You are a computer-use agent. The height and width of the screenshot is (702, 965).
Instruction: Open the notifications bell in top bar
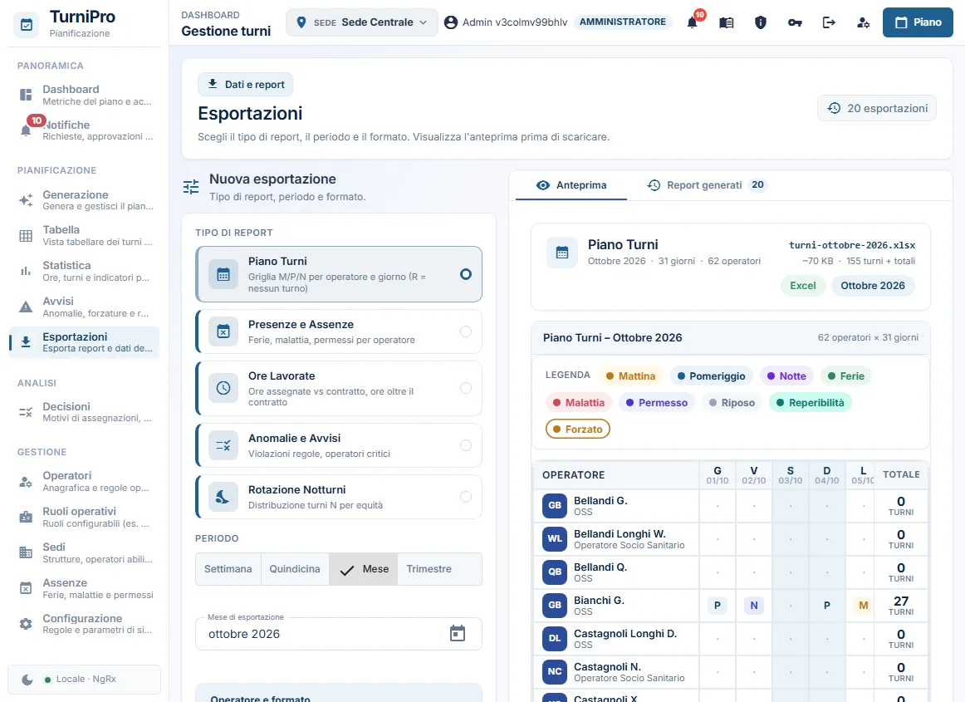click(x=693, y=22)
